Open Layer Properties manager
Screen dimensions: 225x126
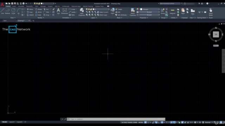coord(82,12)
